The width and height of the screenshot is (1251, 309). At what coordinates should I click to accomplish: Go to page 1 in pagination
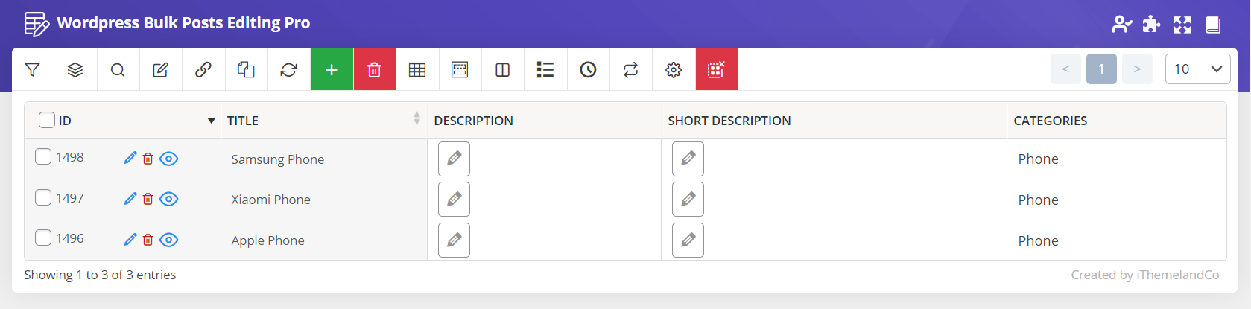[1101, 69]
